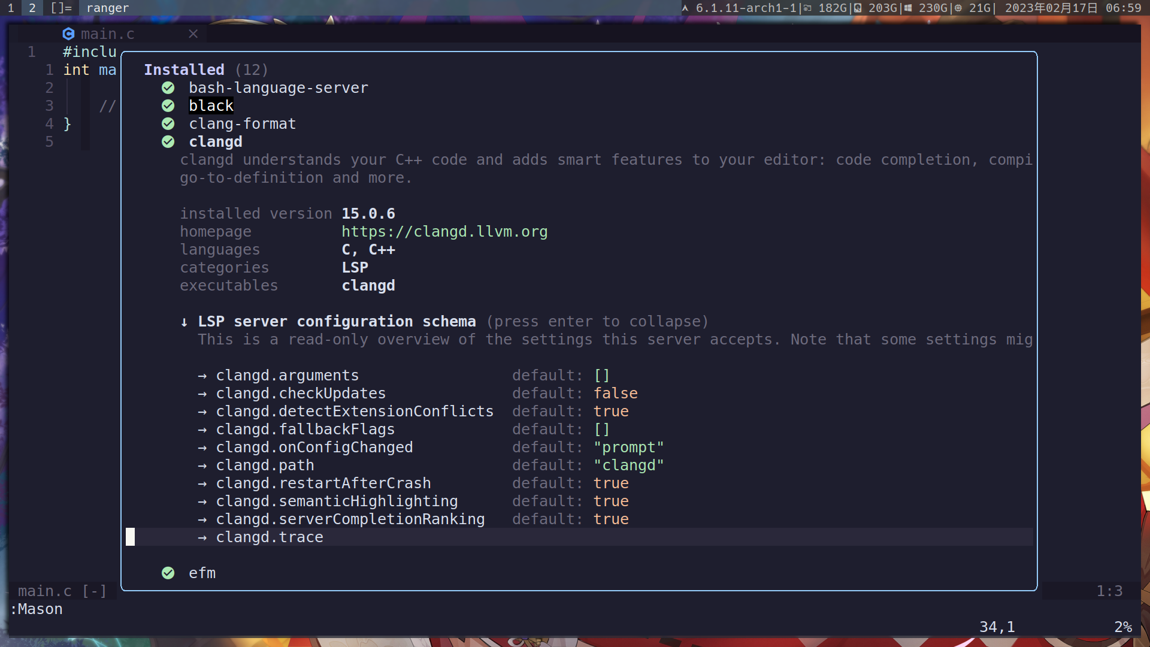Click the drive icon before 203G in status bar

858,8
